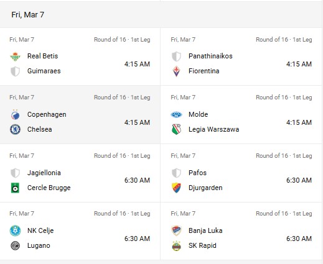Open the Guimaraes team name link

coord(44,71)
